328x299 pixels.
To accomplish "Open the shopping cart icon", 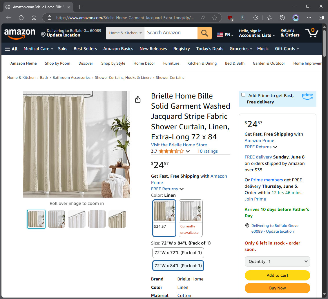I will 311,33.
